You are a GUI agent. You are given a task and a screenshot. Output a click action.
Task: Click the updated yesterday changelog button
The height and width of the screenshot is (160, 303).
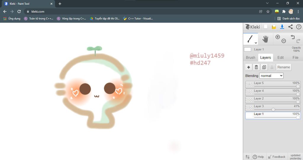pos(295,157)
